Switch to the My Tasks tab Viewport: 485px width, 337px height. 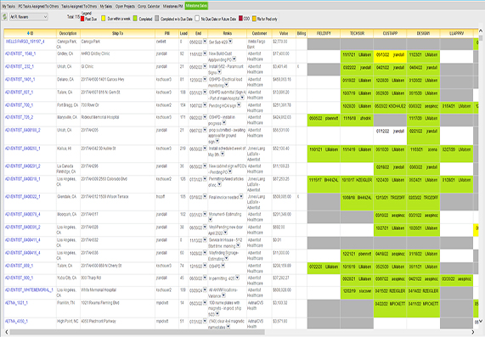pyautogui.click(x=8, y=6)
